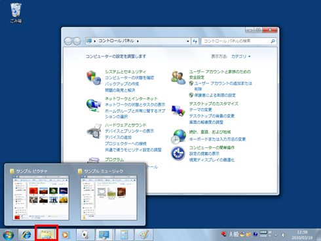
Task: Expand the arrow after コントロール パネル breadcrumb
Action: pos(138,41)
